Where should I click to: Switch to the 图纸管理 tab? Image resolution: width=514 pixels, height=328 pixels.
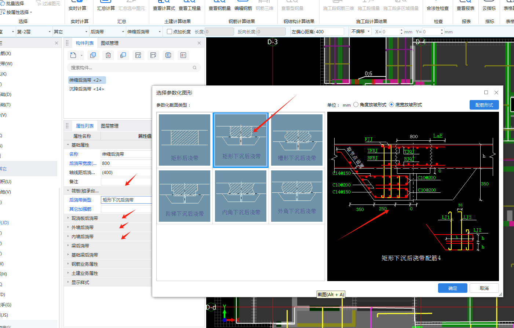[110, 43]
